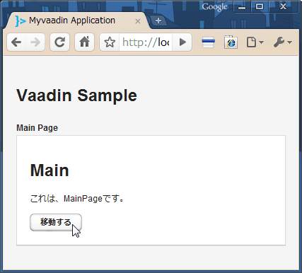The width and height of the screenshot is (302, 273).
Task: Bookmark this page with the star icon
Action: 110,42
